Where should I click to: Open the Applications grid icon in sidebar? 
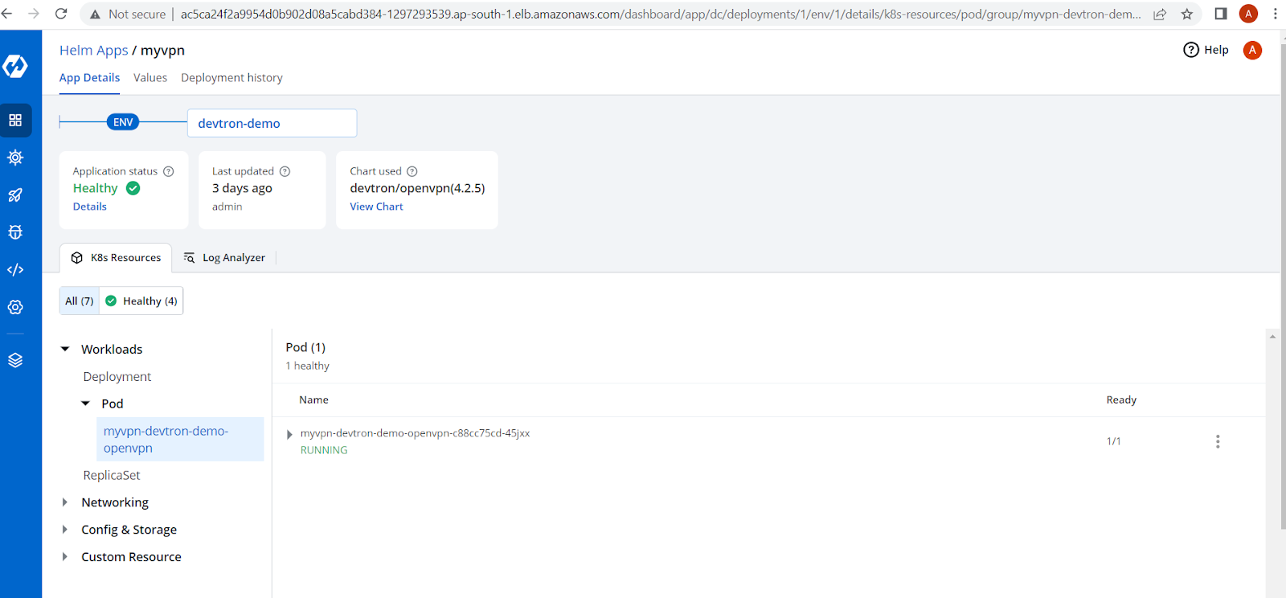point(15,121)
